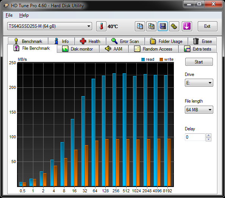Click the thermometer temperature icon
This screenshot has width=225, height=198.
point(101,26)
